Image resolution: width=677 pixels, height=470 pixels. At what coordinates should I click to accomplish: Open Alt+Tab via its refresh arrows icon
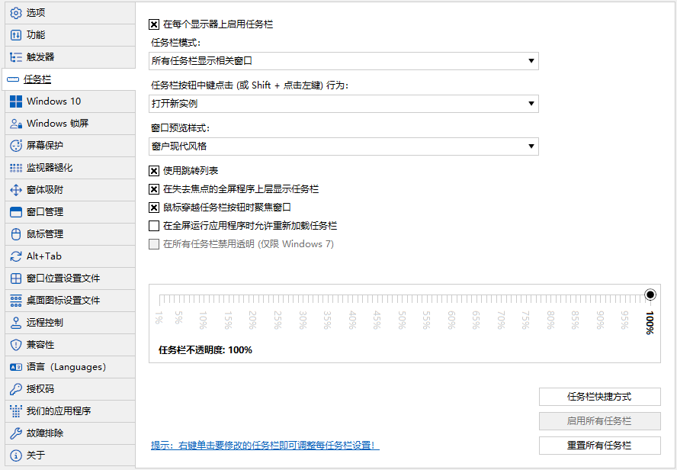16,256
